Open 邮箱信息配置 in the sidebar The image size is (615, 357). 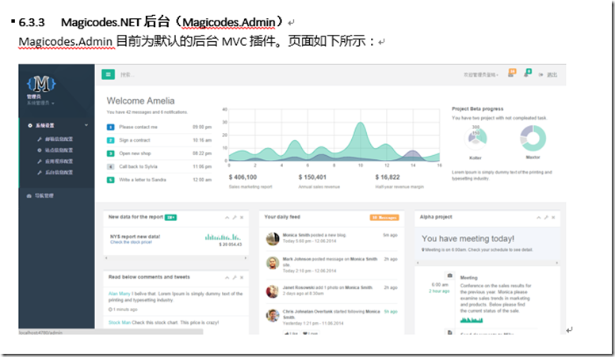59,139
